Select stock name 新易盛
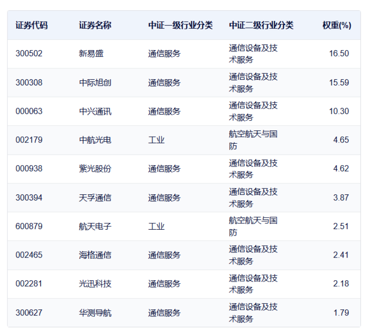Viewport: 365px width, 334px height. pos(91,53)
